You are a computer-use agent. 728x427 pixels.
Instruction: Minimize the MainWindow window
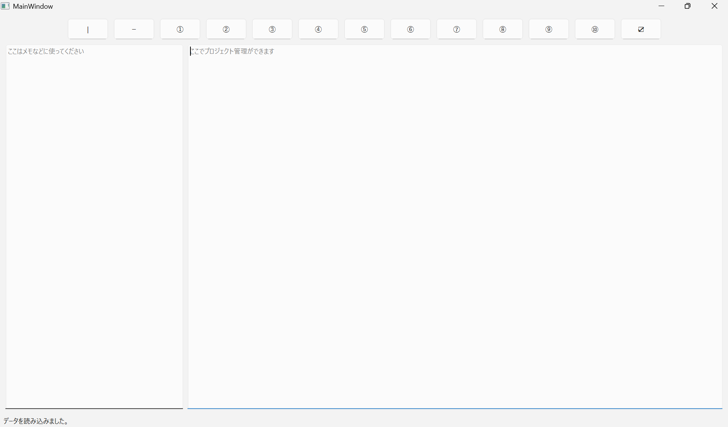(x=661, y=6)
